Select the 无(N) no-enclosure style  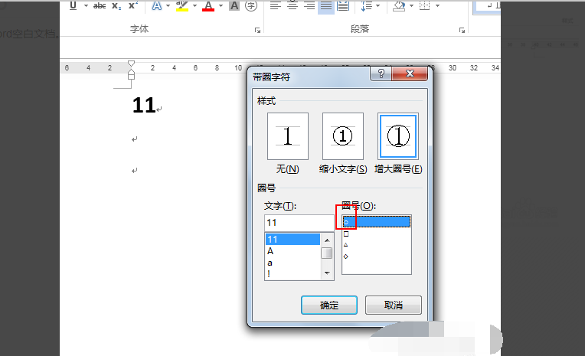coord(288,136)
